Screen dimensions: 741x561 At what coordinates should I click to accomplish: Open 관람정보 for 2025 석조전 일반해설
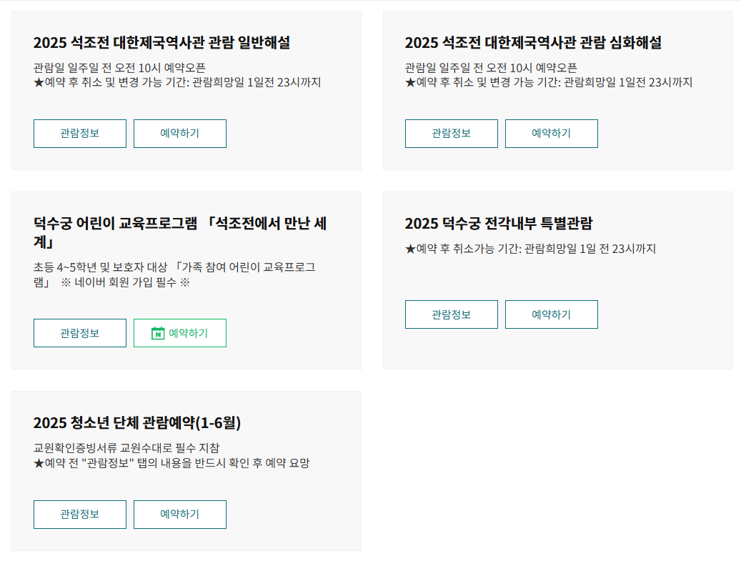point(79,133)
